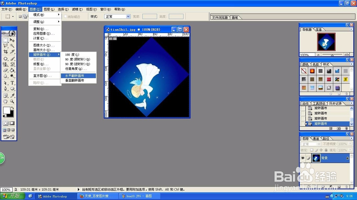
Task: Toggle visibility eye of 背景 layer
Action: pos(303,158)
